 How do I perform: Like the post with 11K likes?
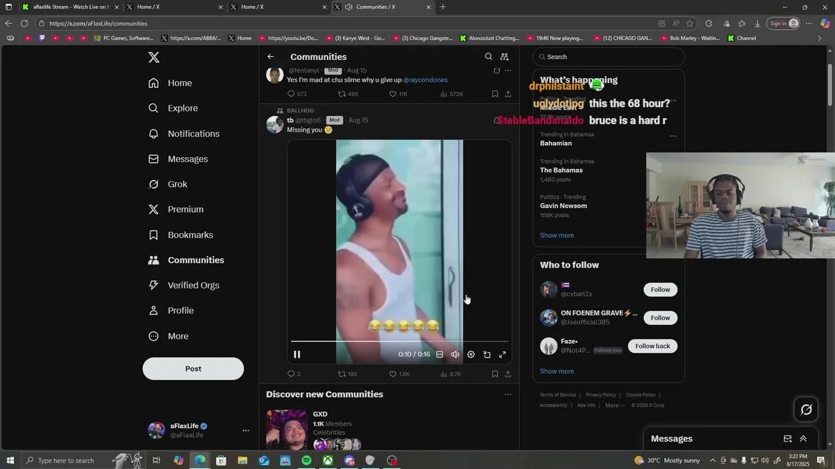pyautogui.click(x=398, y=94)
